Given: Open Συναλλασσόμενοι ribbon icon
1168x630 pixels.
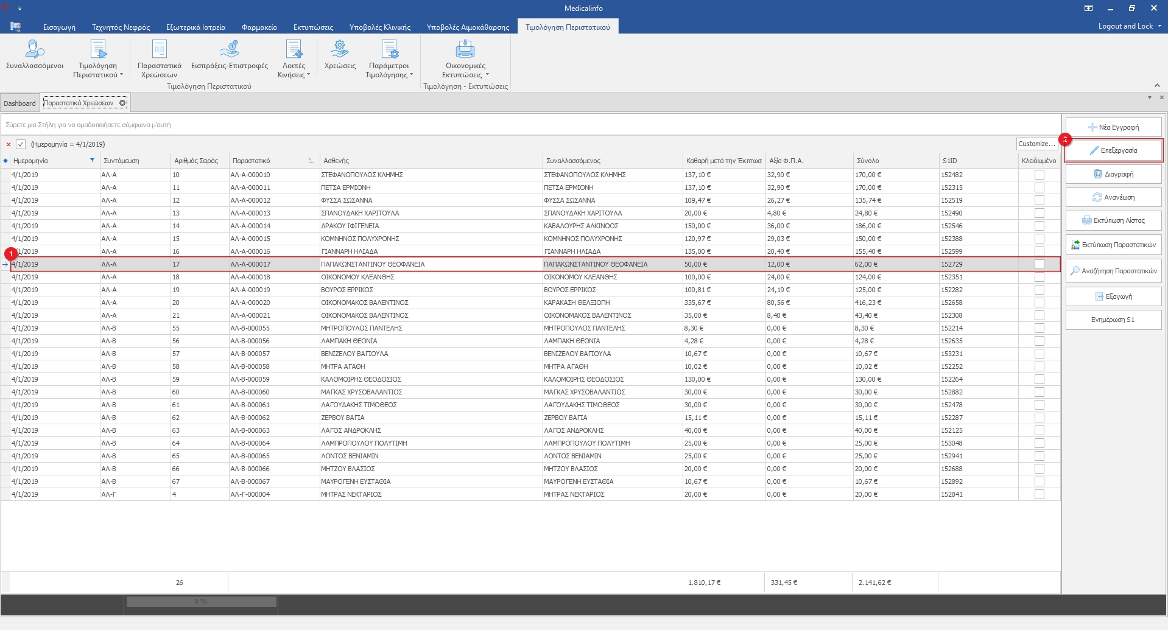Looking at the screenshot, I should tap(35, 50).
